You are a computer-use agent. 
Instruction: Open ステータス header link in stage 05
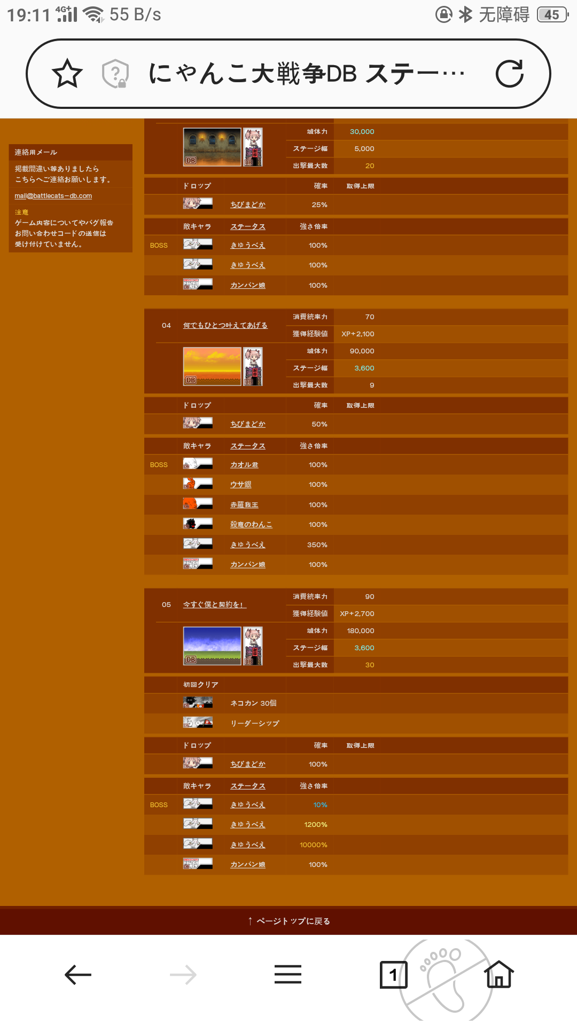(247, 786)
